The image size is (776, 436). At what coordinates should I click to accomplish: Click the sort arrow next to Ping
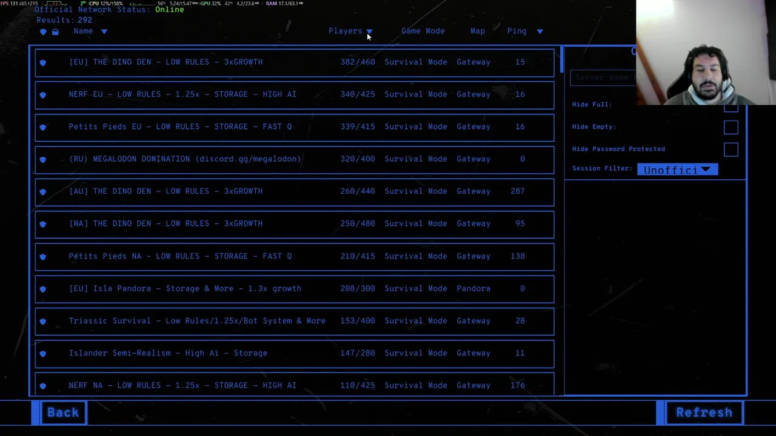tap(540, 31)
